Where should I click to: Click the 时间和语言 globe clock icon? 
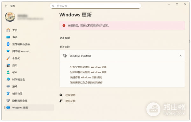(x=8, y=79)
